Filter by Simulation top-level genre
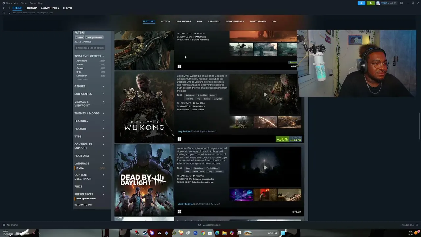This screenshot has width=421, height=237. (x=82, y=76)
